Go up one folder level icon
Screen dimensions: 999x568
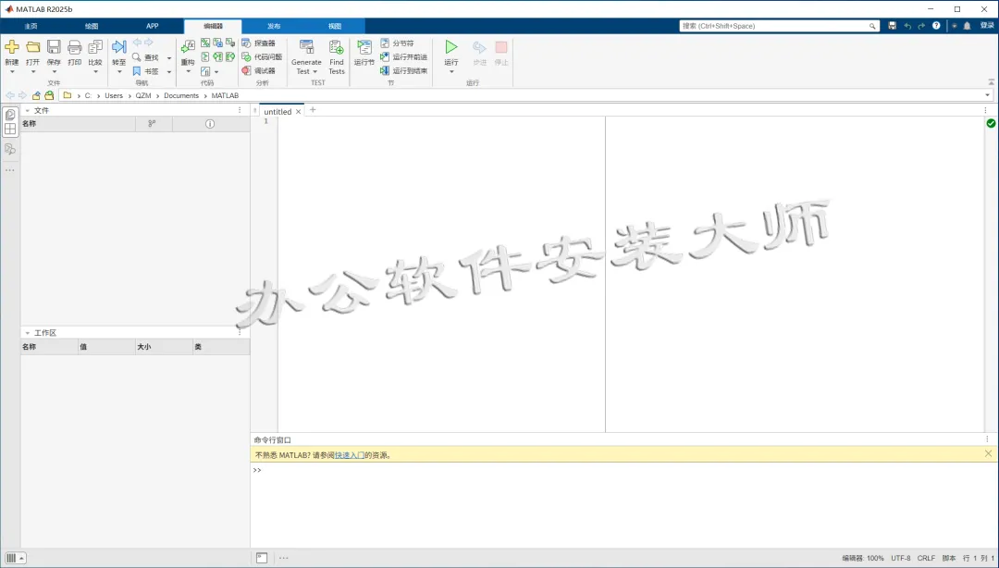click(36, 95)
